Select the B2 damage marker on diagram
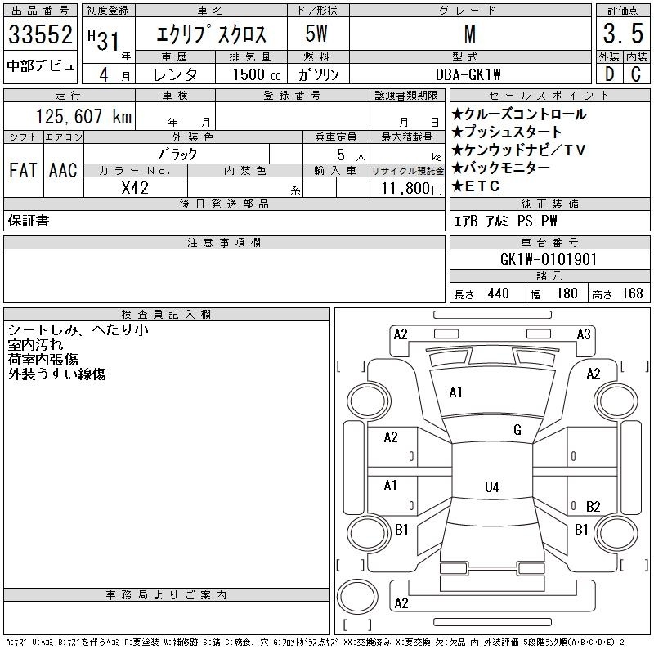The height and width of the screenshot is (654, 654). [x=594, y=507]
